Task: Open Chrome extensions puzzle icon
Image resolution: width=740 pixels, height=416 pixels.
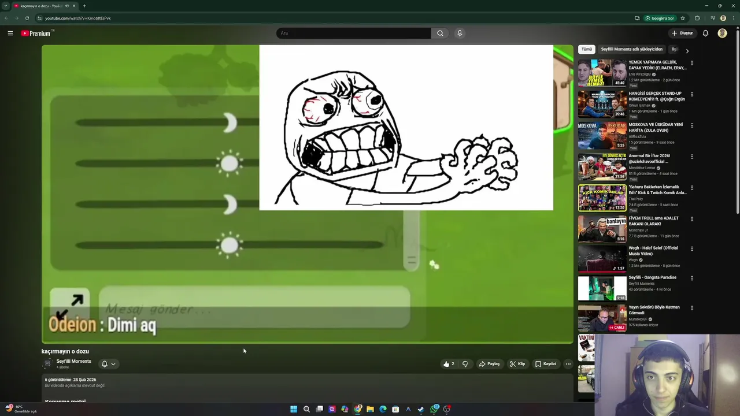Action: [697, 18]
